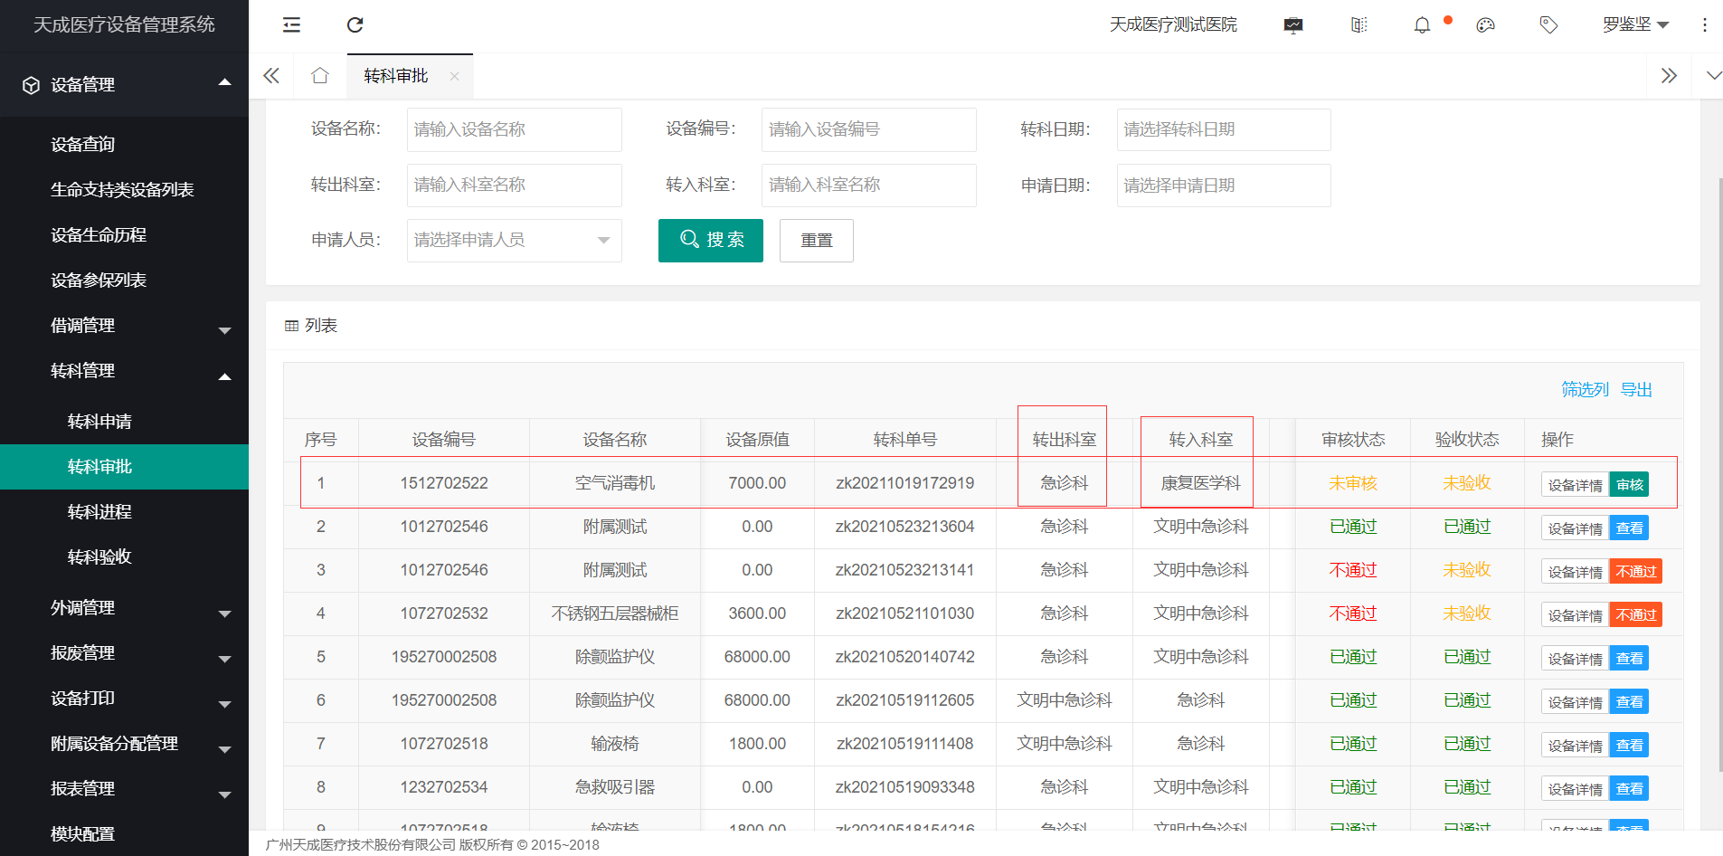Open the 申请人员 dropdown
1723x856 pixels.
(514, 241)
